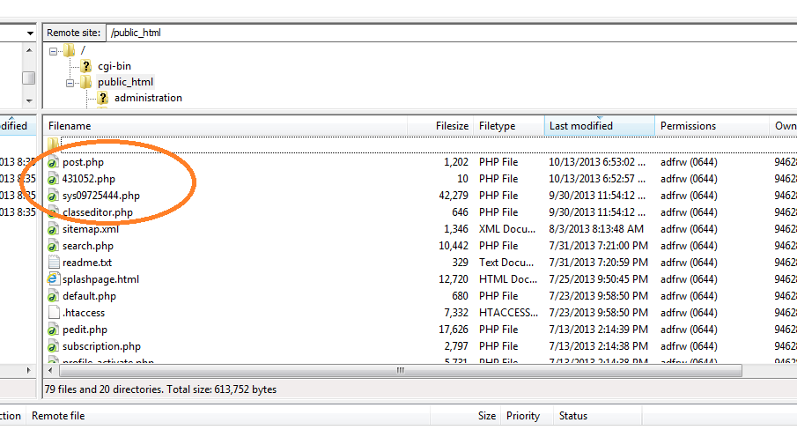
Task: Select the classeditor.php filename
Action: pos(98,212)
